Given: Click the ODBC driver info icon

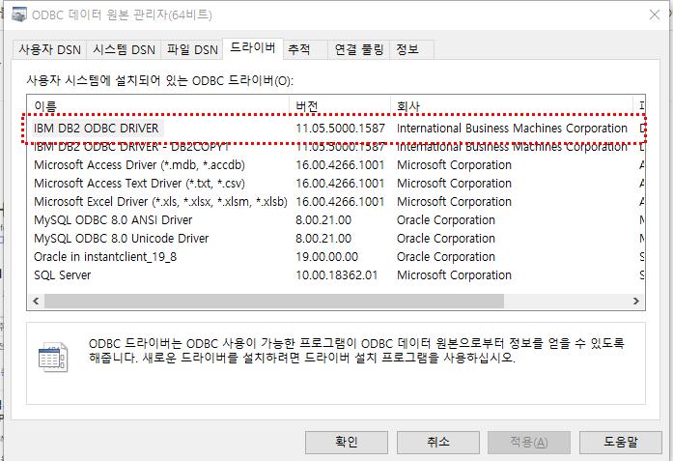Looking at the screenshot, I should coord(53,357).
